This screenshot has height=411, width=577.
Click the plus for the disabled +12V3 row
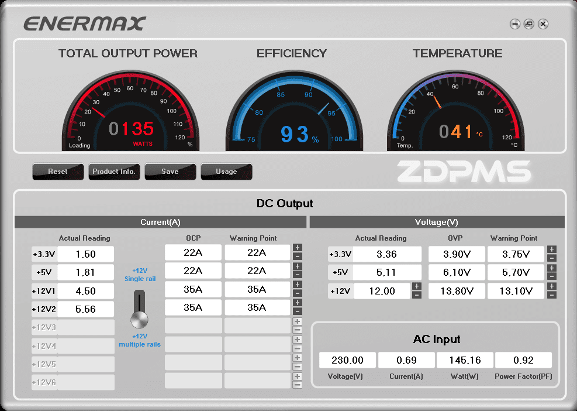pos(298,321)
